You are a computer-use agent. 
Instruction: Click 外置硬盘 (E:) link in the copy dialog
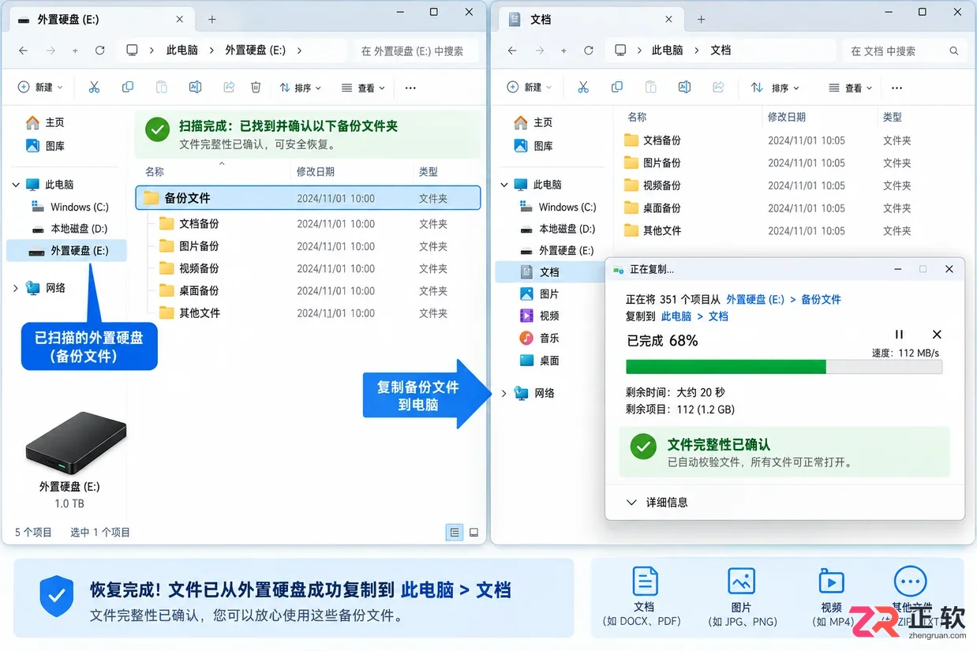(x=755, y=300)
